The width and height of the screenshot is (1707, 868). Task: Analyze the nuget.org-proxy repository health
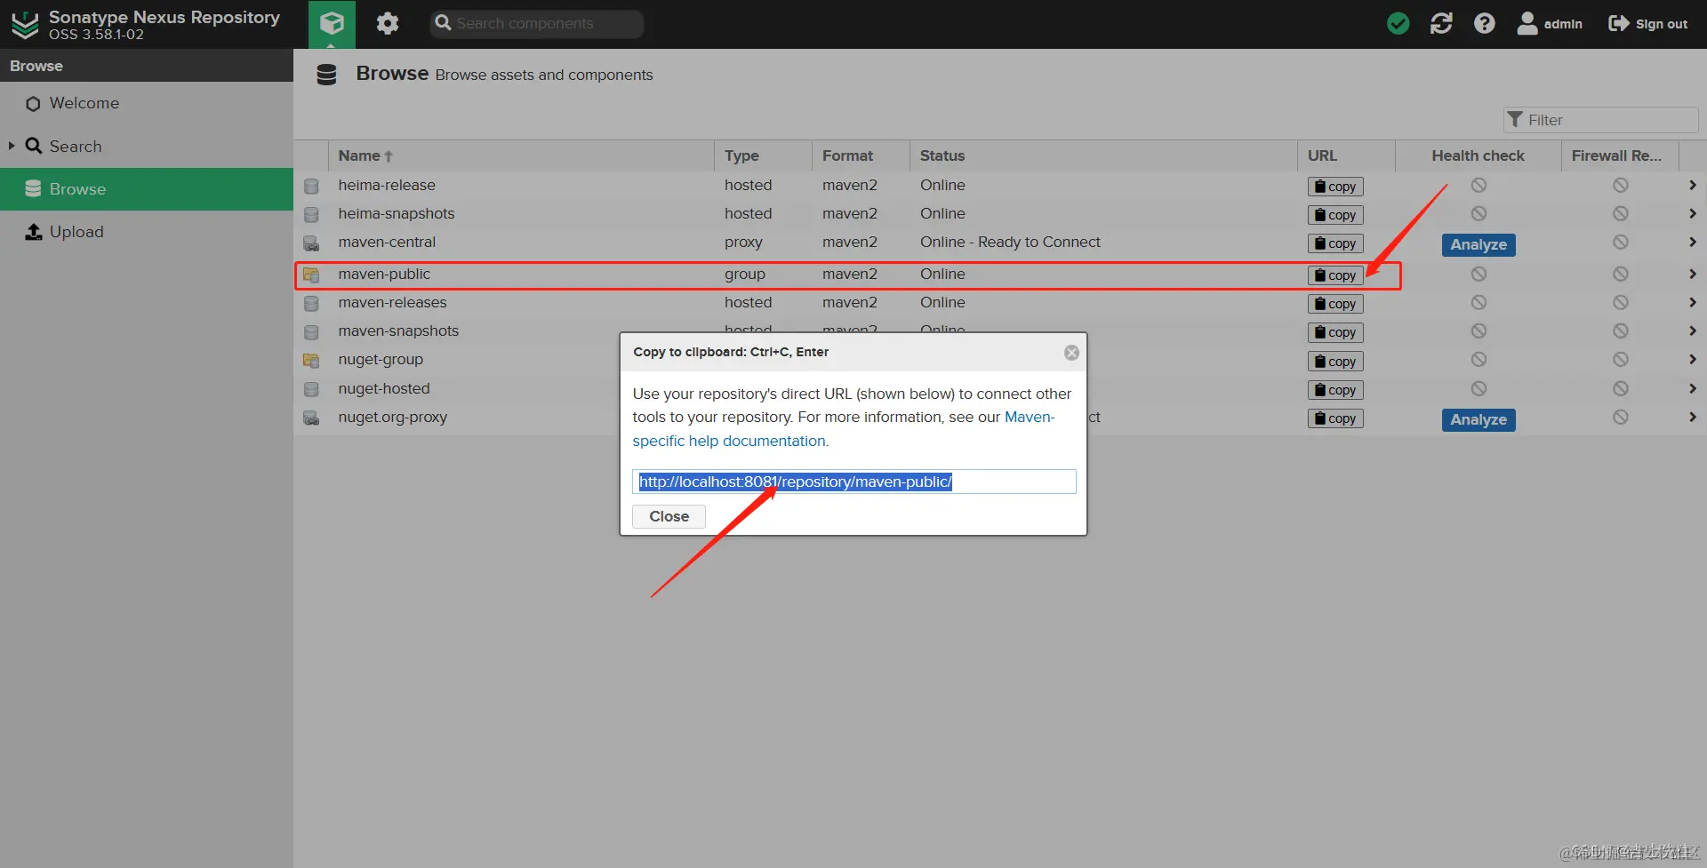1479,419
